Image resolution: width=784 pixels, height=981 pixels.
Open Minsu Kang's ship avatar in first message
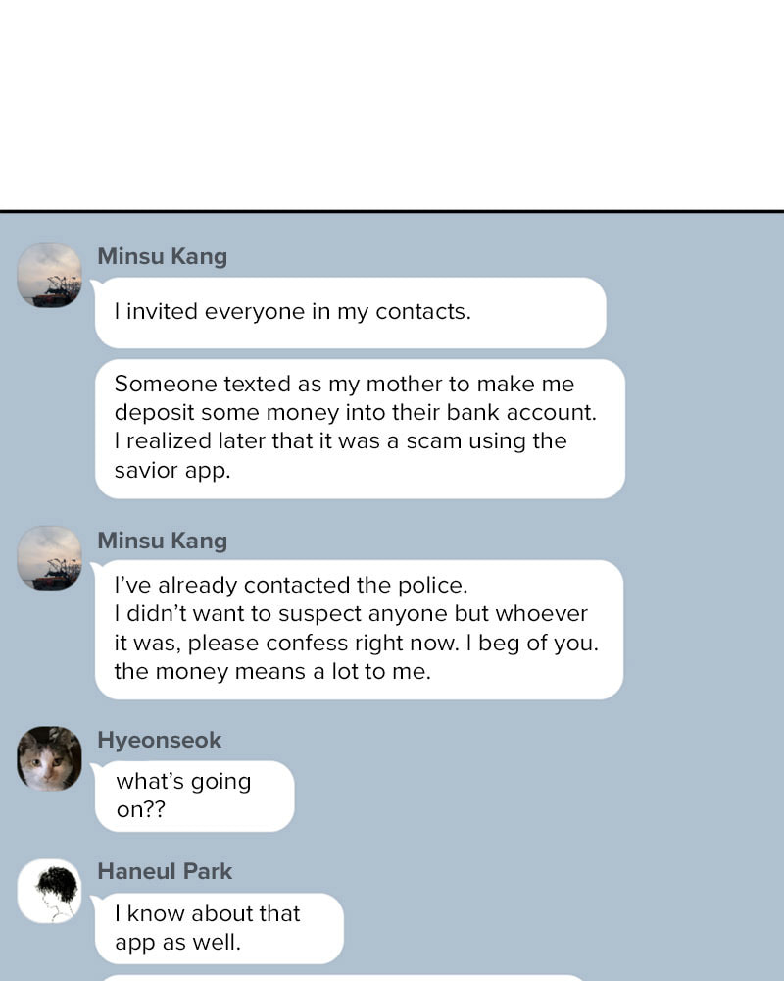click(x=49, y=276)
